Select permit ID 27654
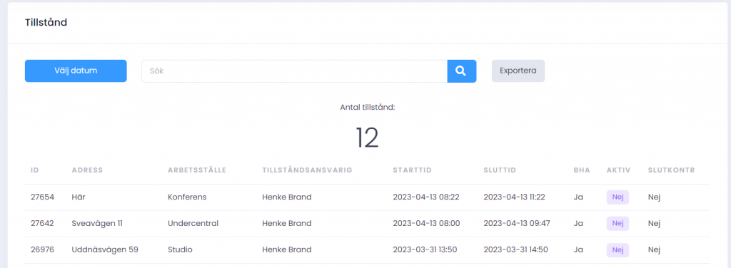The height and width of the screenshot is (268, 731). (x=42, y=197)
